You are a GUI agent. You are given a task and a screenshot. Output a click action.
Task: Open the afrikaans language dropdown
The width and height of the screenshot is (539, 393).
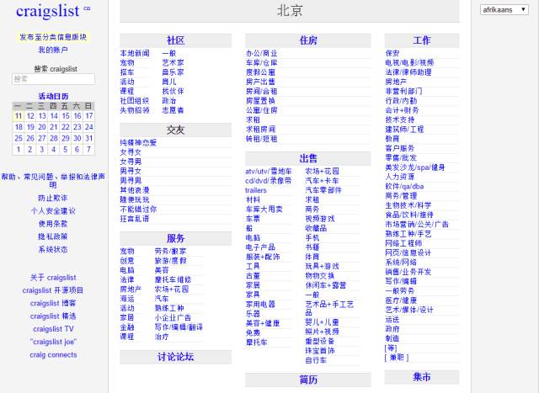click(x=504, y=9)
